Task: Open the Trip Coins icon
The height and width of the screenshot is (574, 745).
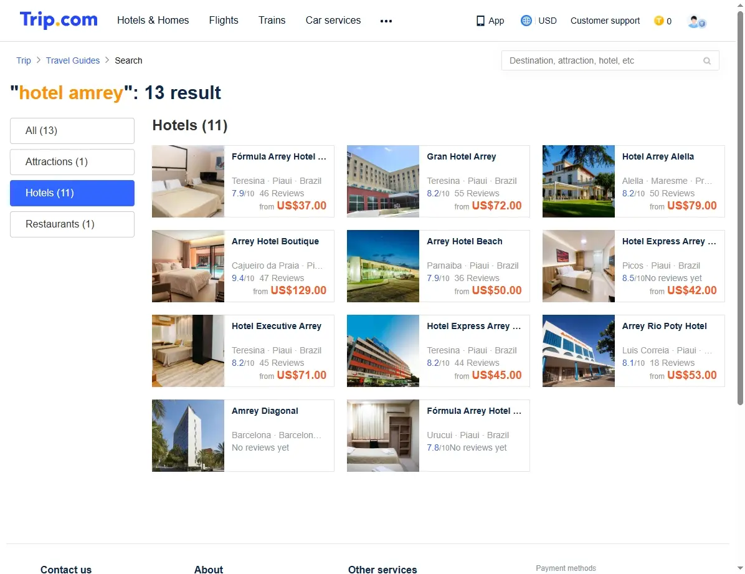Action: point(658,21)
